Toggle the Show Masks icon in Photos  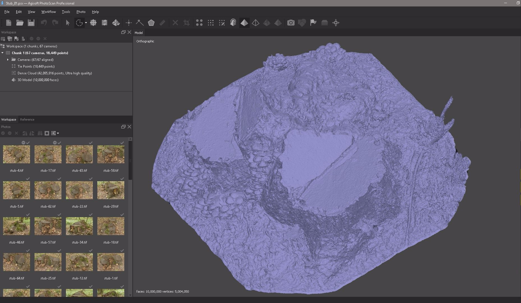click(x=47, y=133)
